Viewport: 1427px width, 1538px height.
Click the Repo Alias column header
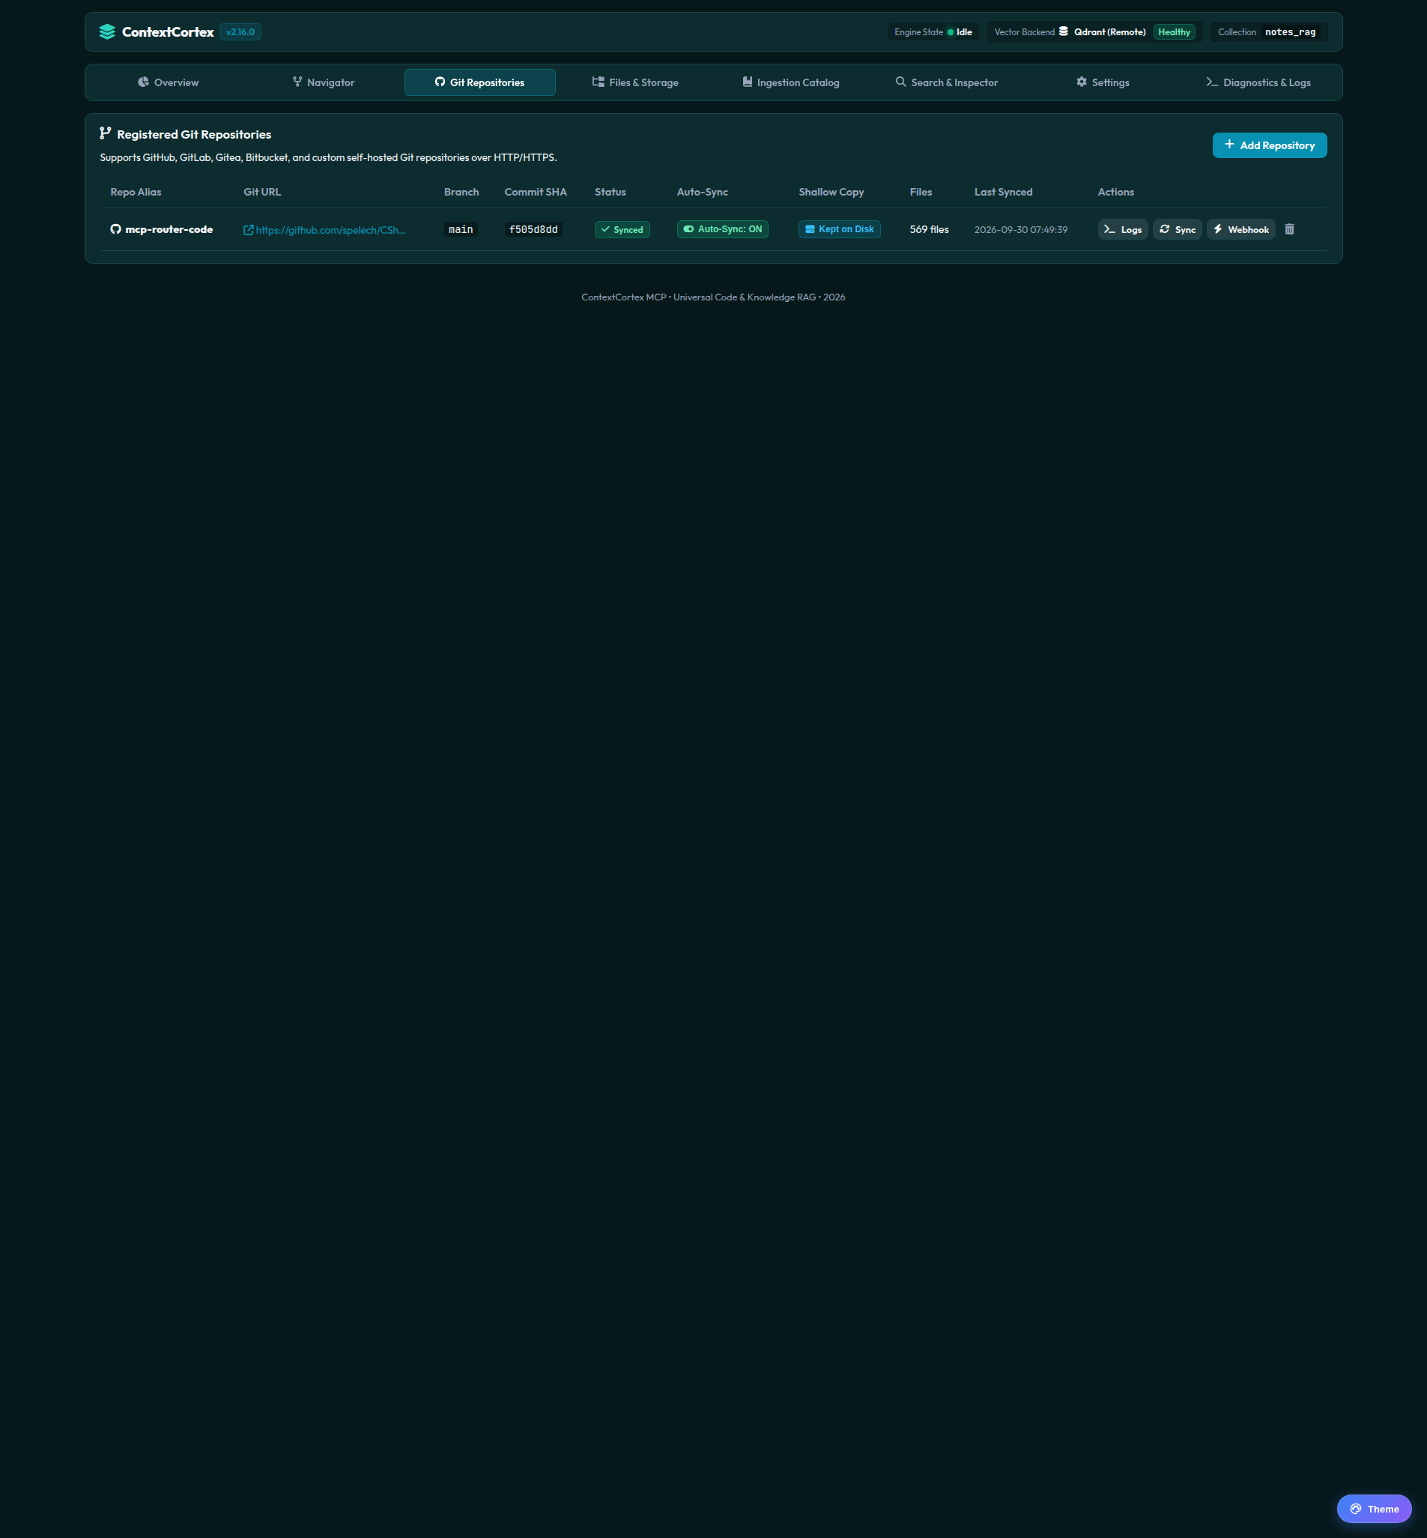pyautogui.click(x=136, y=192)
